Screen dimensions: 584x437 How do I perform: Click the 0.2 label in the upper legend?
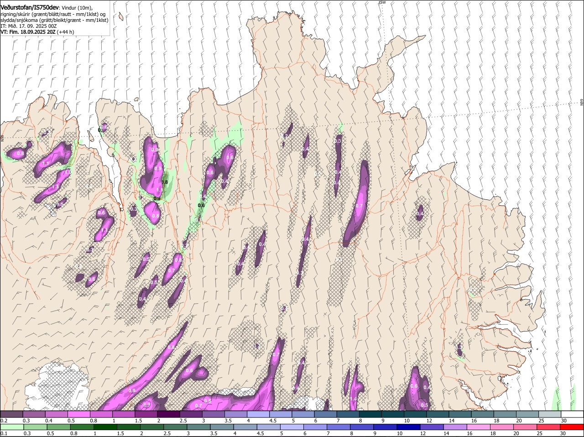(4, 421)
